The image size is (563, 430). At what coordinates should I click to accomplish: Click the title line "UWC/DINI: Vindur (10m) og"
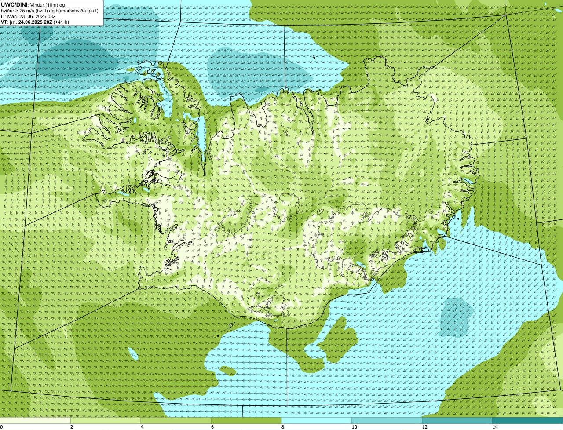(33, 4)
